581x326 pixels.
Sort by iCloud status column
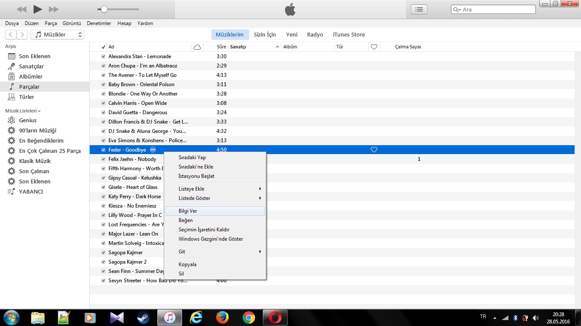point(197,47)
